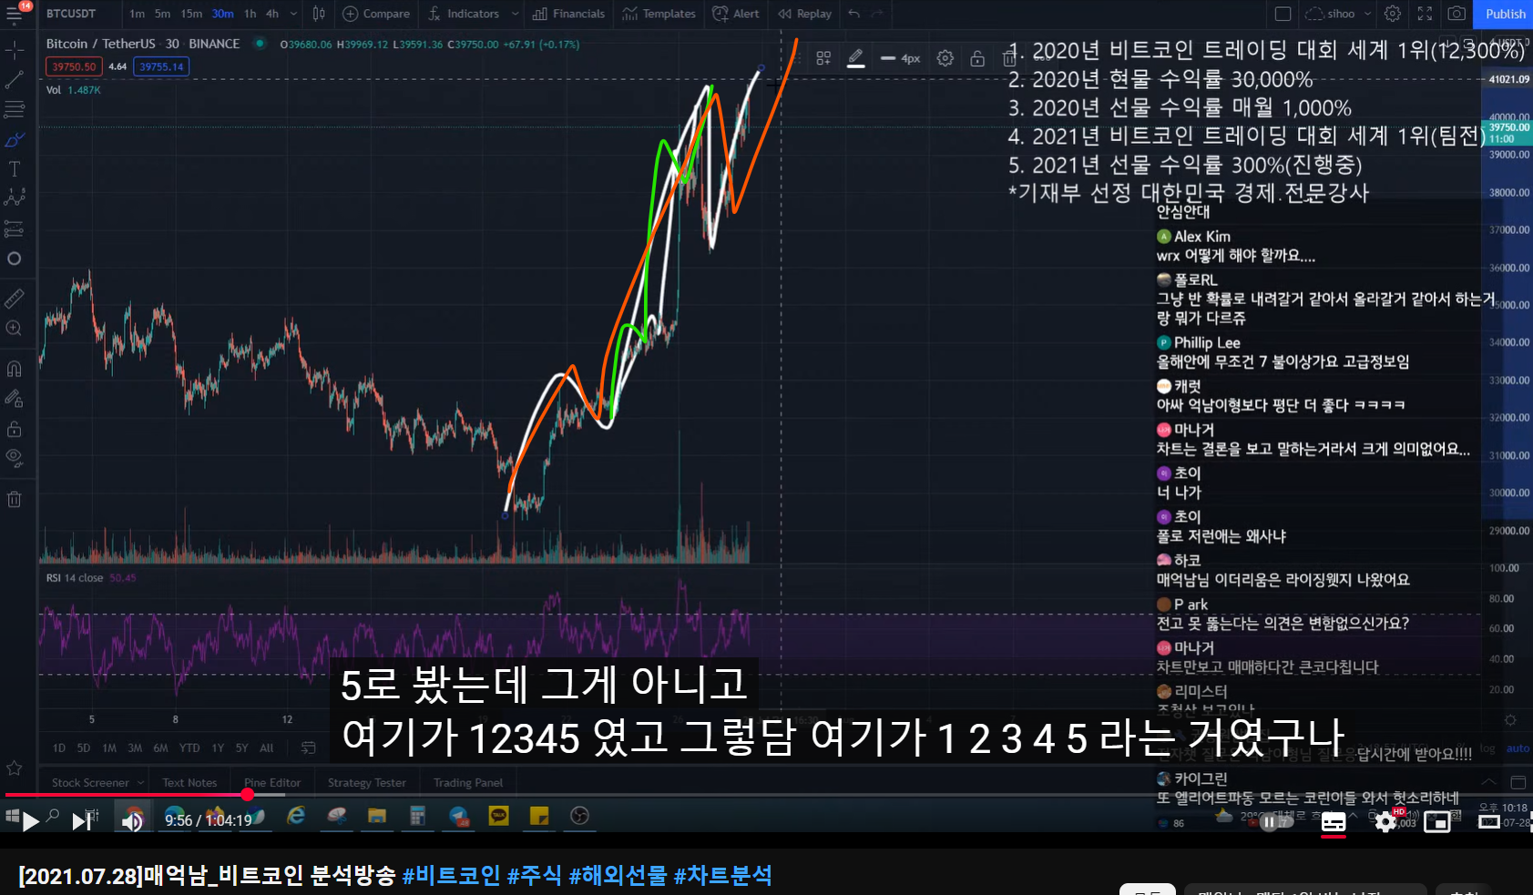Viewport: 1533px width, 895px height.
Task: Expand the indicators favorites dropdown arrow
Action: (x=516, y=14)
